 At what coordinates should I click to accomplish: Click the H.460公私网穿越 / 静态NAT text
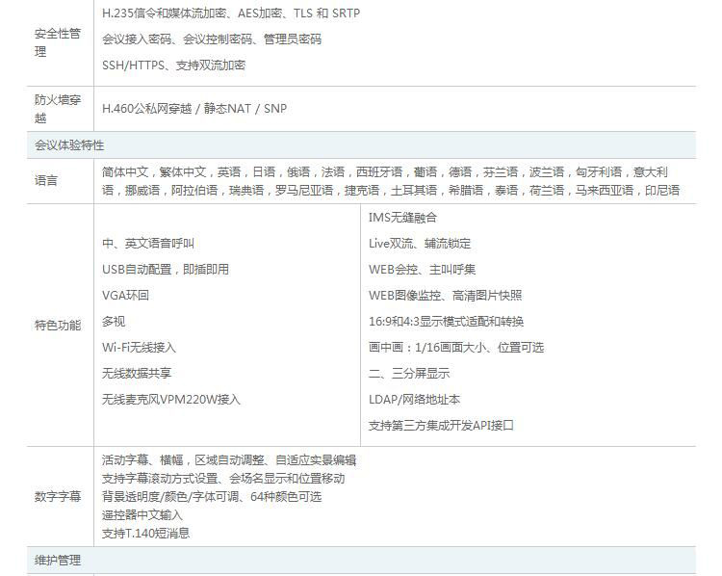pyautogui.click(x=194, y=109)
